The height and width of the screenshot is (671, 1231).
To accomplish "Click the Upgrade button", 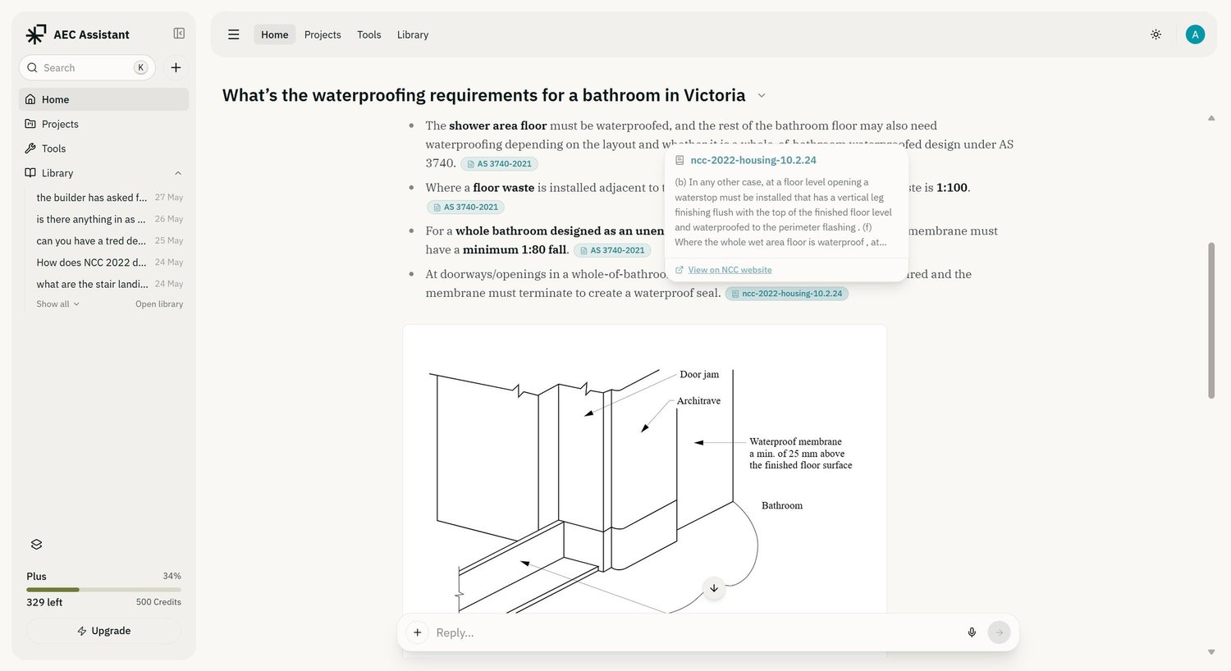I will 104,631.
